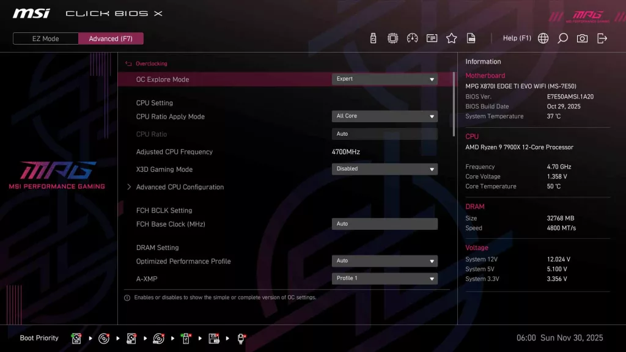Open the search magnifier icon

(562, 38)
